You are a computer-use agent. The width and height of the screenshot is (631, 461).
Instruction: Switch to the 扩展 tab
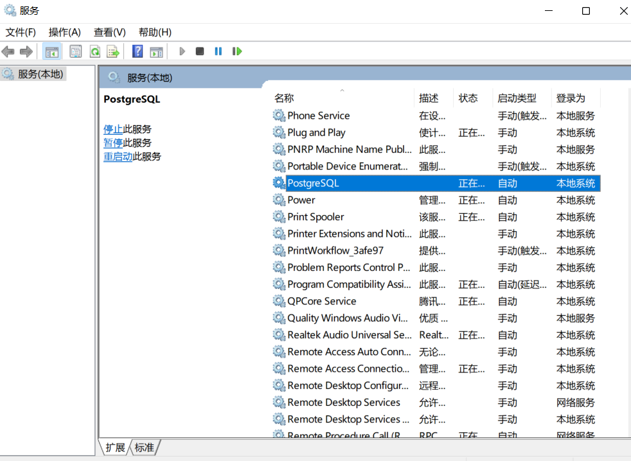pyautogui.click(x=114, y=448)
